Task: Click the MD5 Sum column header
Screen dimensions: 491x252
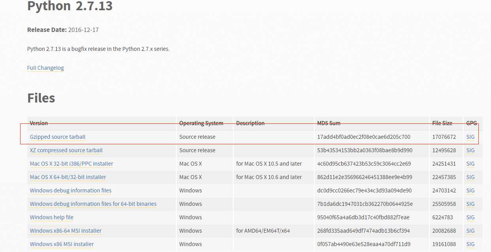Action: [x=329, y=123]
